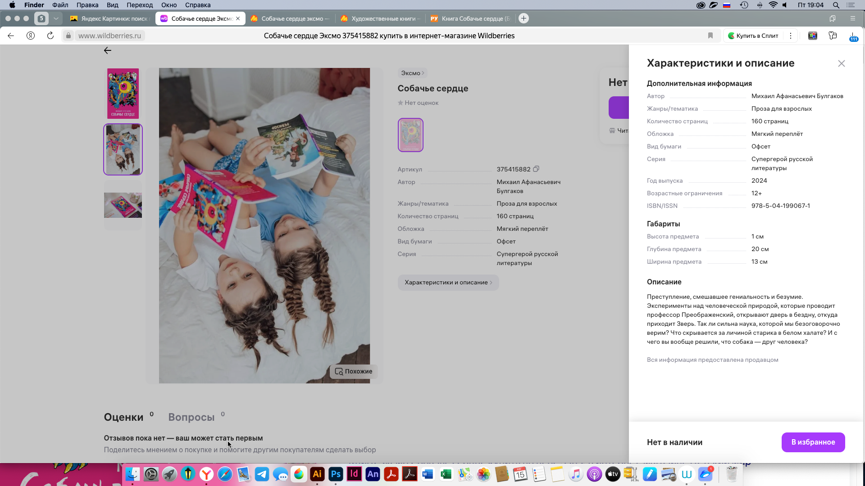Open Apple TV from the Dock
The image size is (865, 486).
click(x=613, y=474)
